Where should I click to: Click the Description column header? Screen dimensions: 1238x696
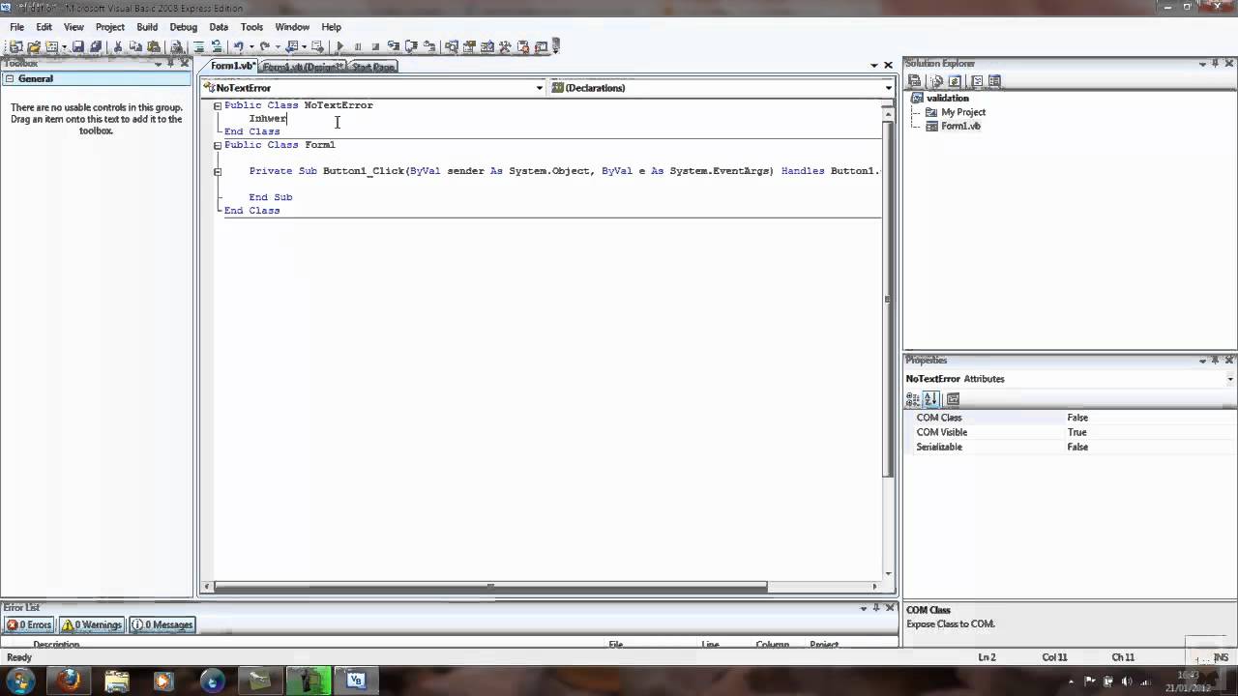pyautogui.click(x=56, y=645)
